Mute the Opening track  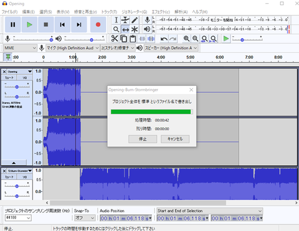9,78
